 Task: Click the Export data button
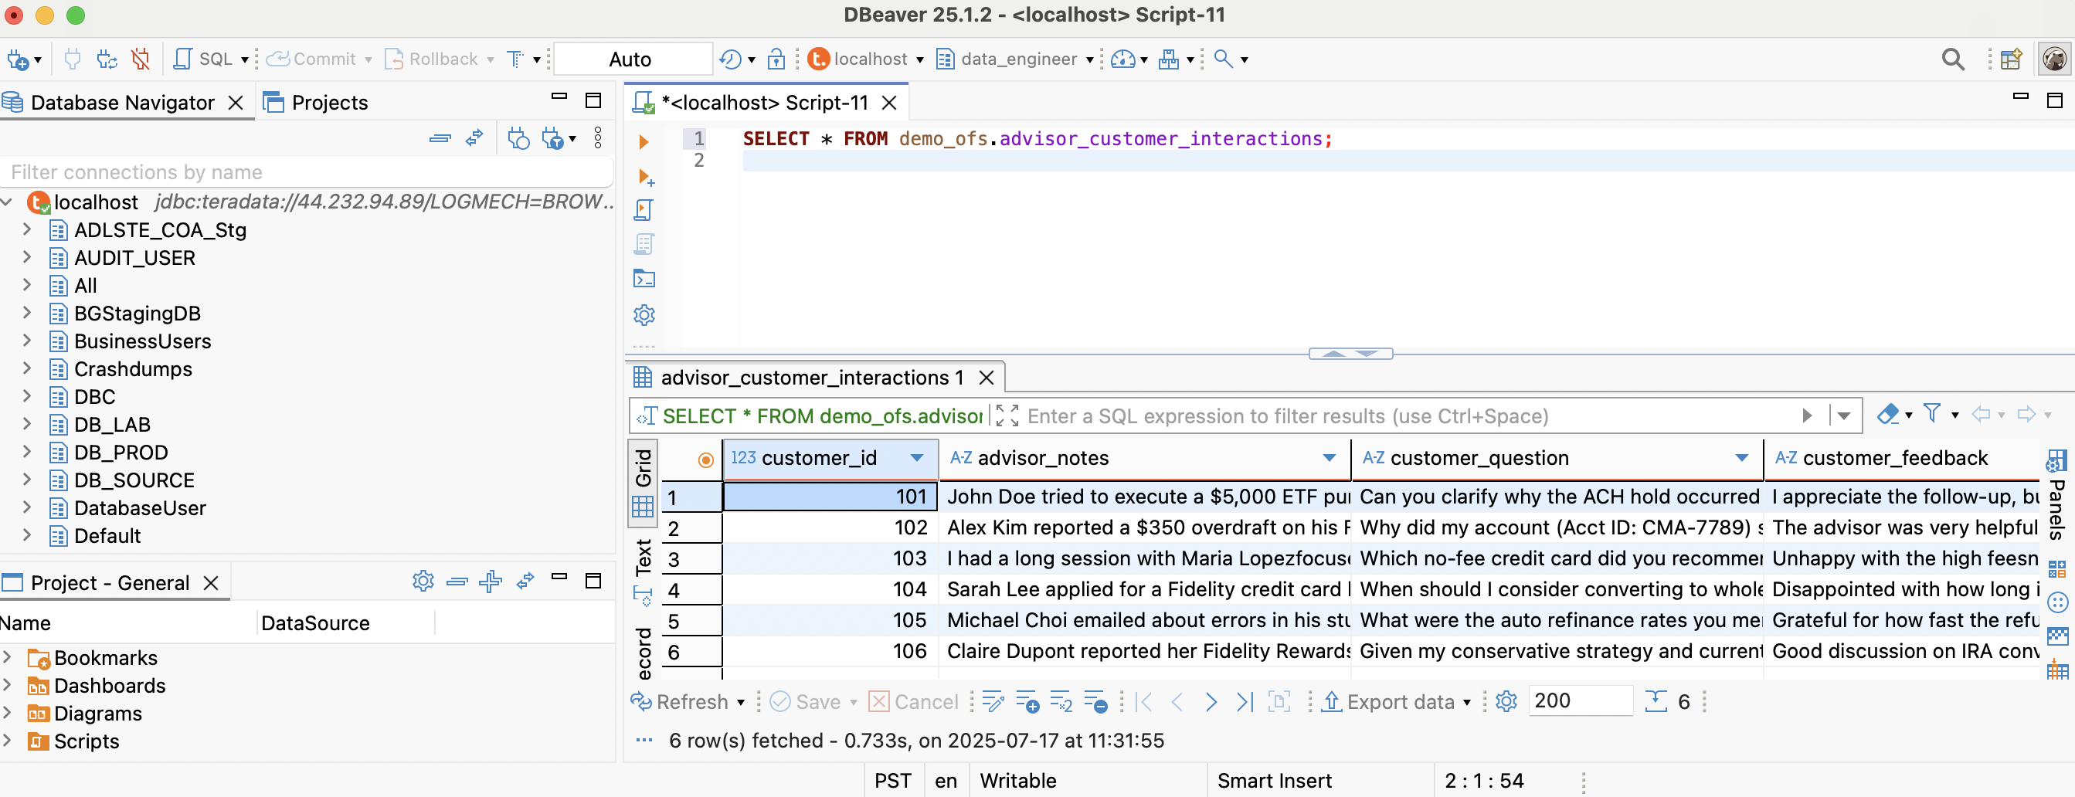tap(1389, 702)
